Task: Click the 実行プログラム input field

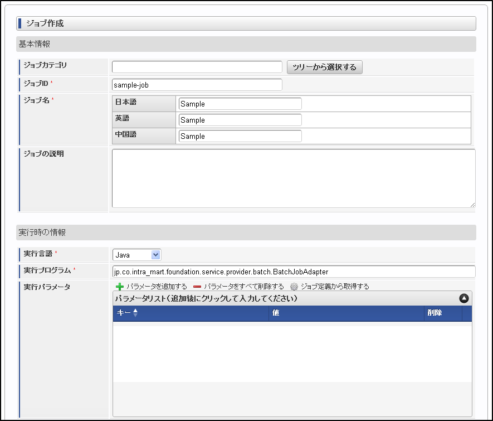Action: click(x=294, y=272)
